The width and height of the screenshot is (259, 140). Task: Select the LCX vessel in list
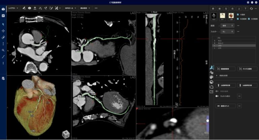pos(220,48)
